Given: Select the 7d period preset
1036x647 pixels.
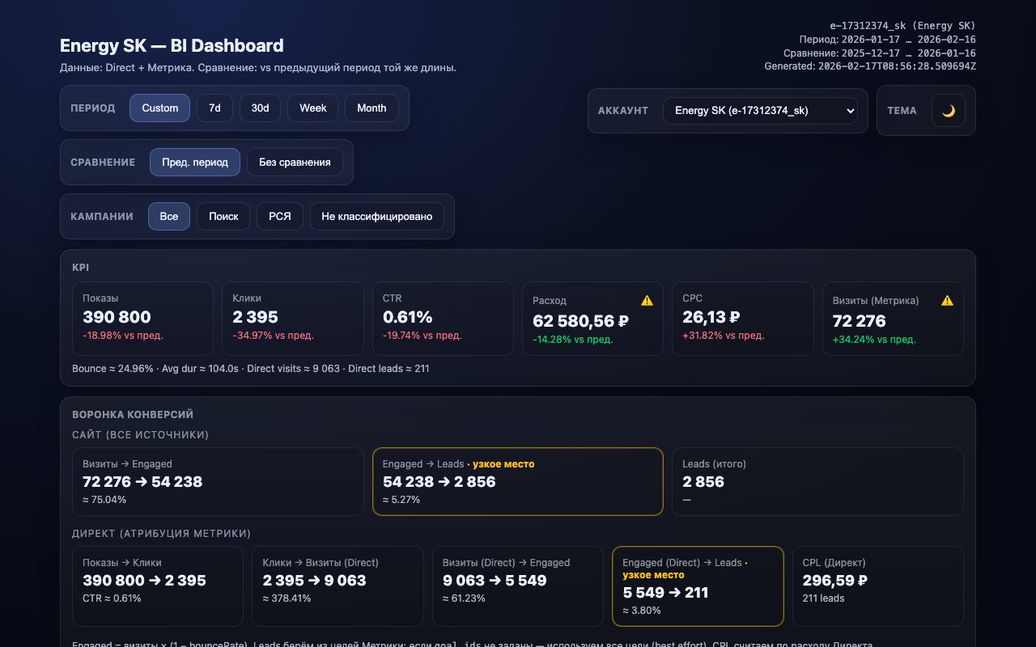Looking at the screenshot, I should (x=214, y=108).
